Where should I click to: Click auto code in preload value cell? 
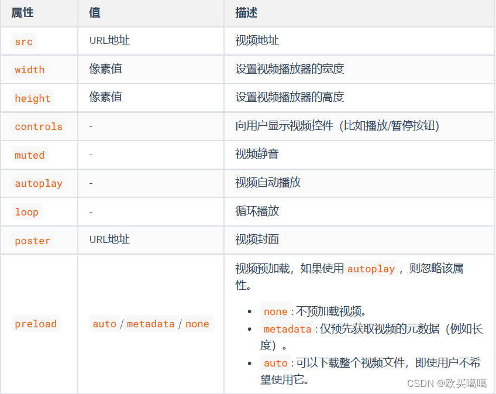pyautogui.click(x=105, y=324)
